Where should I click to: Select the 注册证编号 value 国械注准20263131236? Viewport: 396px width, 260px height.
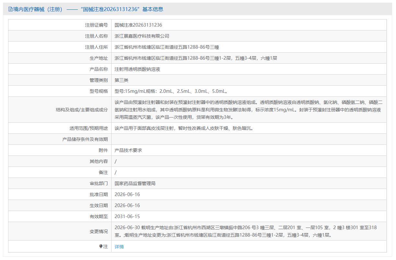click(x=138, y=25)
